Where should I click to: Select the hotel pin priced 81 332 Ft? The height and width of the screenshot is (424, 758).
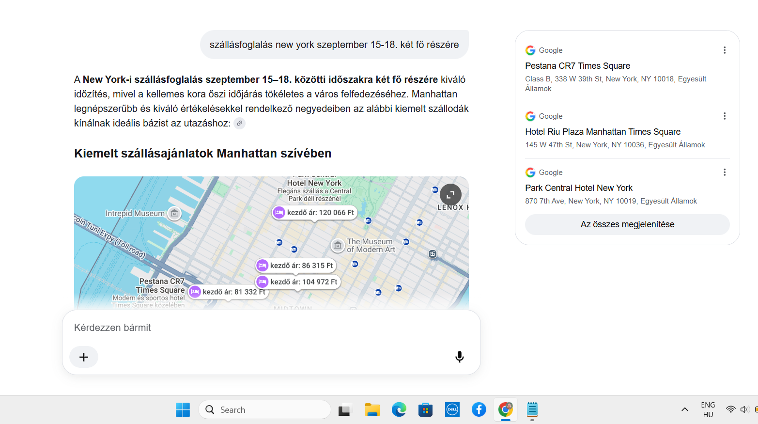[x=228, y=292]
